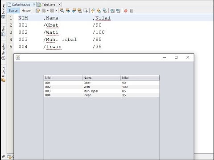Click line number 3 in editor gutter

pyautogui.click(x=11, y=32)
